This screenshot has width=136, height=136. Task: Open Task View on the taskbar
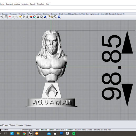tap(6, 134)
